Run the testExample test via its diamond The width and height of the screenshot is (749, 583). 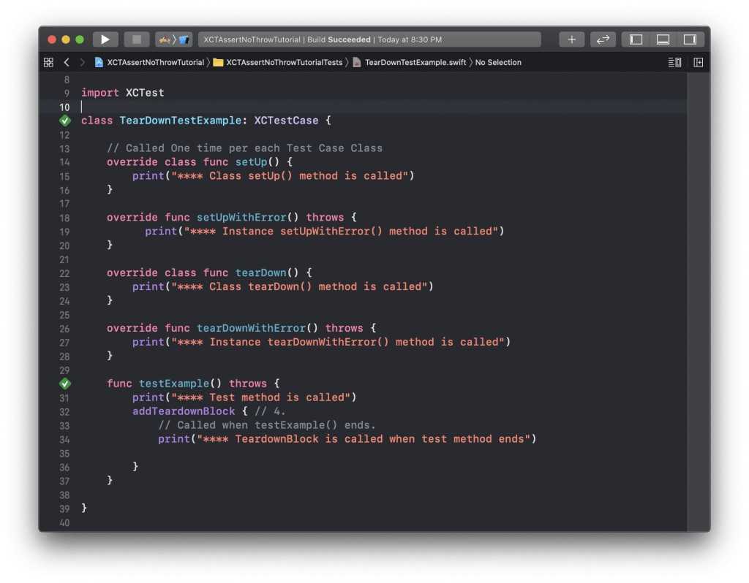click(64, 383)
